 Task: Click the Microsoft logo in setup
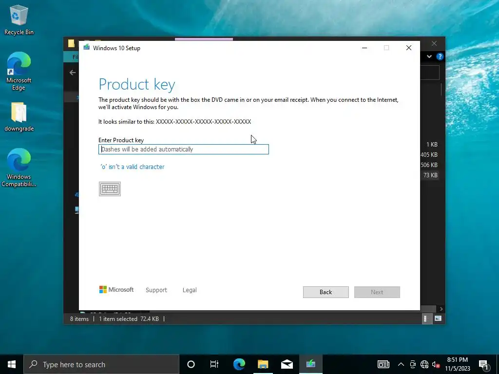click(116, 289)
